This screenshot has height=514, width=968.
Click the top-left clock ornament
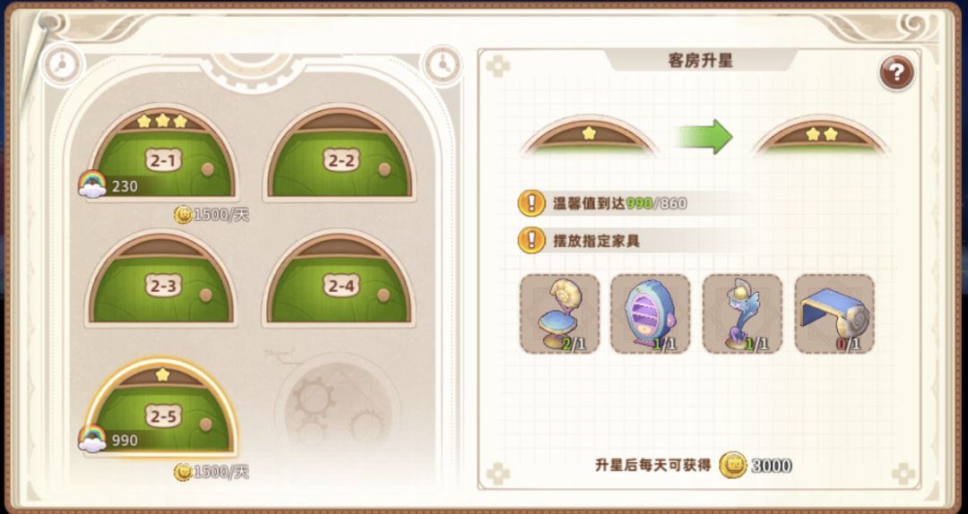[x=62, y=64]
